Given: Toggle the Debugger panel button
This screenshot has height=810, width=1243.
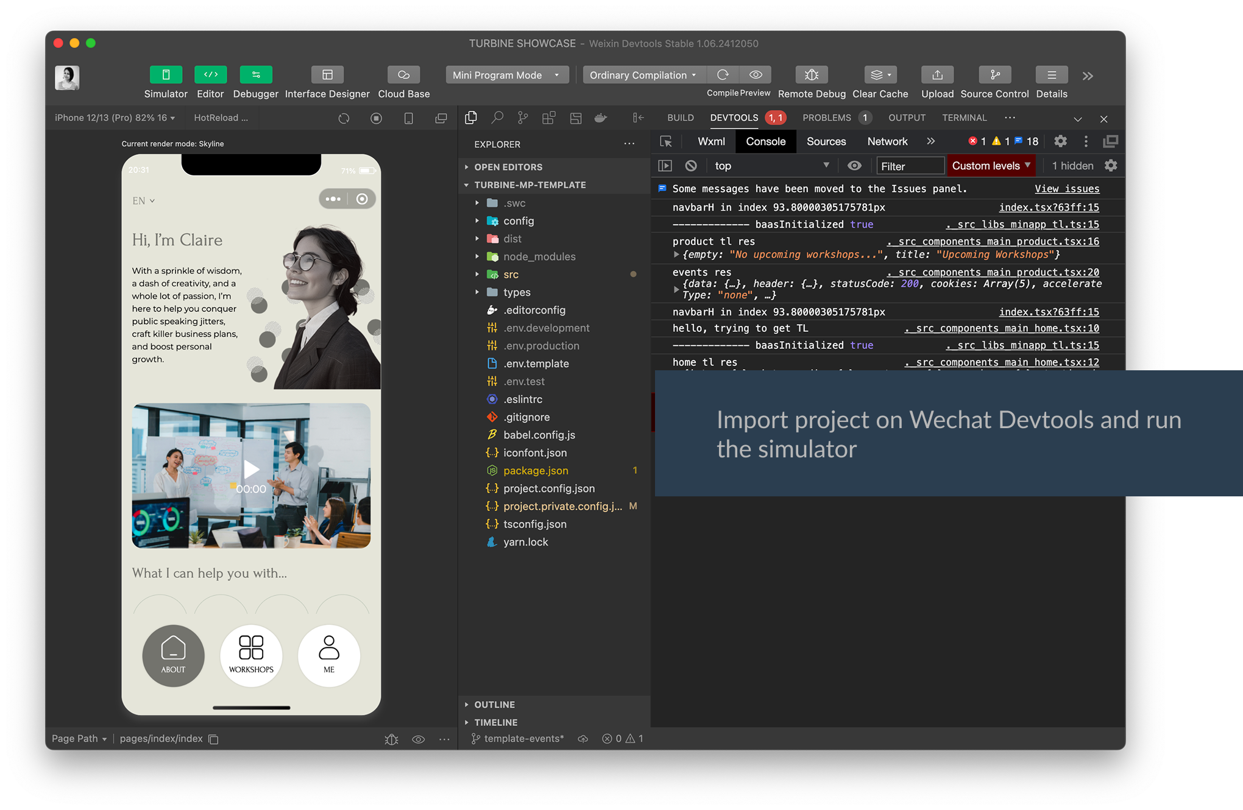Looking at the screenshot, I should (255, 75).
